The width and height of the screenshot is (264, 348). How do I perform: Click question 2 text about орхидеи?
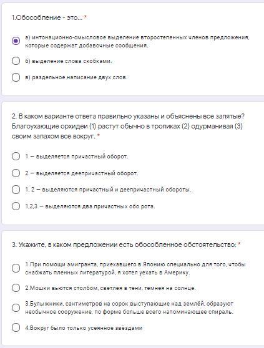(128, 126)
